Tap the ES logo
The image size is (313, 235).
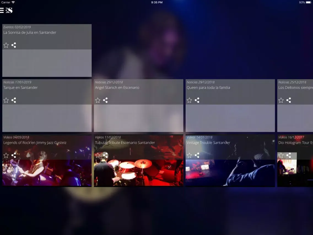pos(9,10)
